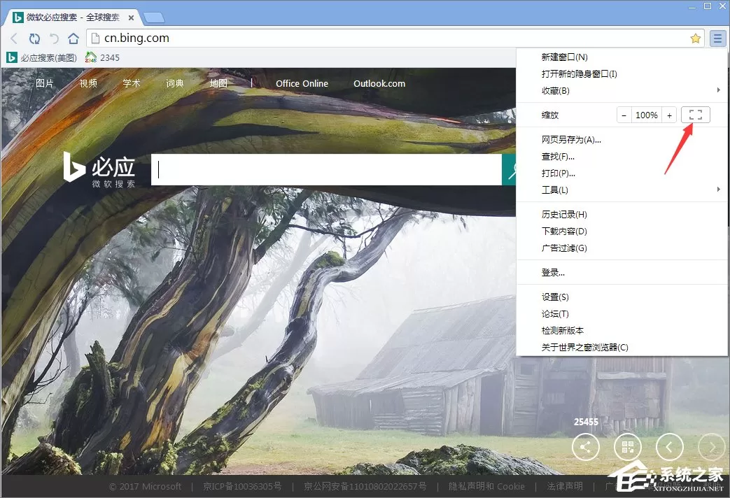Minimize the browser window
Screen dimensions: 730x498
click(692, 6)
